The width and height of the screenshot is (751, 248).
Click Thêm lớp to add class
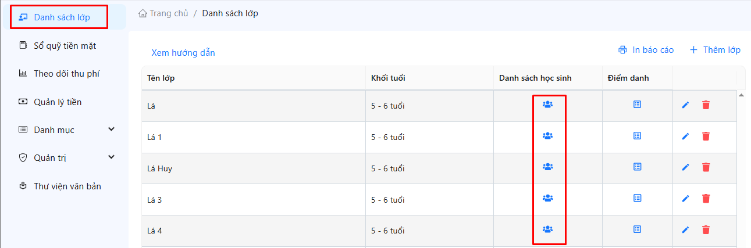point(715,50)
